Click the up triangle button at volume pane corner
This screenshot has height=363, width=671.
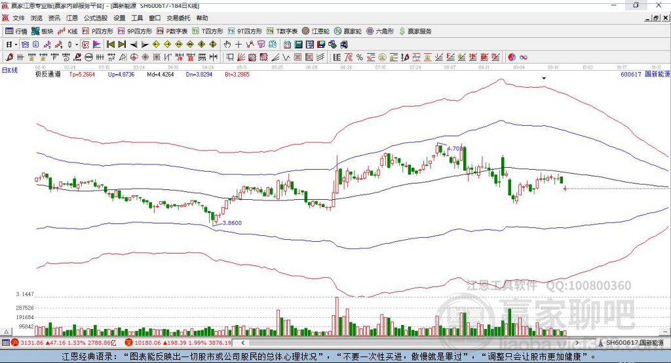(6, 332)
